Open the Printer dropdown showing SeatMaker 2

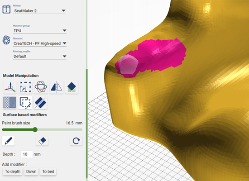pyautogui.click(x=39, y=11)
